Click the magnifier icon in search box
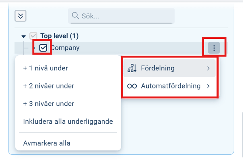Screen dimensions: 243x161 [x=75, y=16]
